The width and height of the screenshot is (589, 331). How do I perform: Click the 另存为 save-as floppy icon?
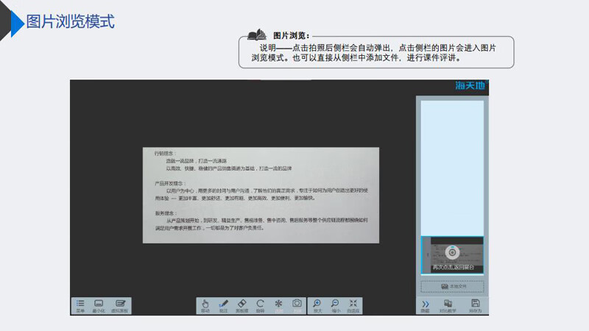click(x=475, y=306)
